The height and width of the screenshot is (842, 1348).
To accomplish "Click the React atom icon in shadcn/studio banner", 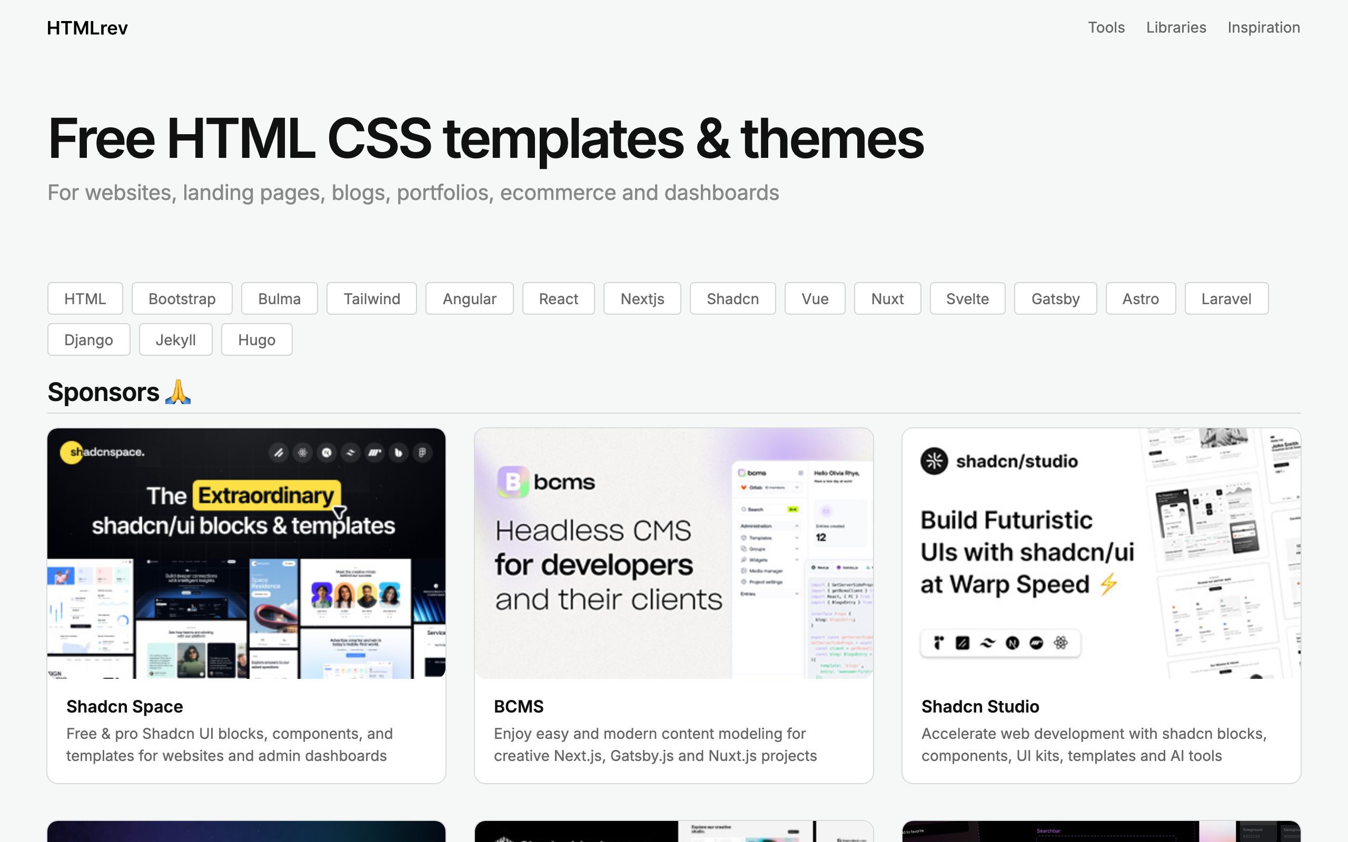I will click(x=1060, y=643).
